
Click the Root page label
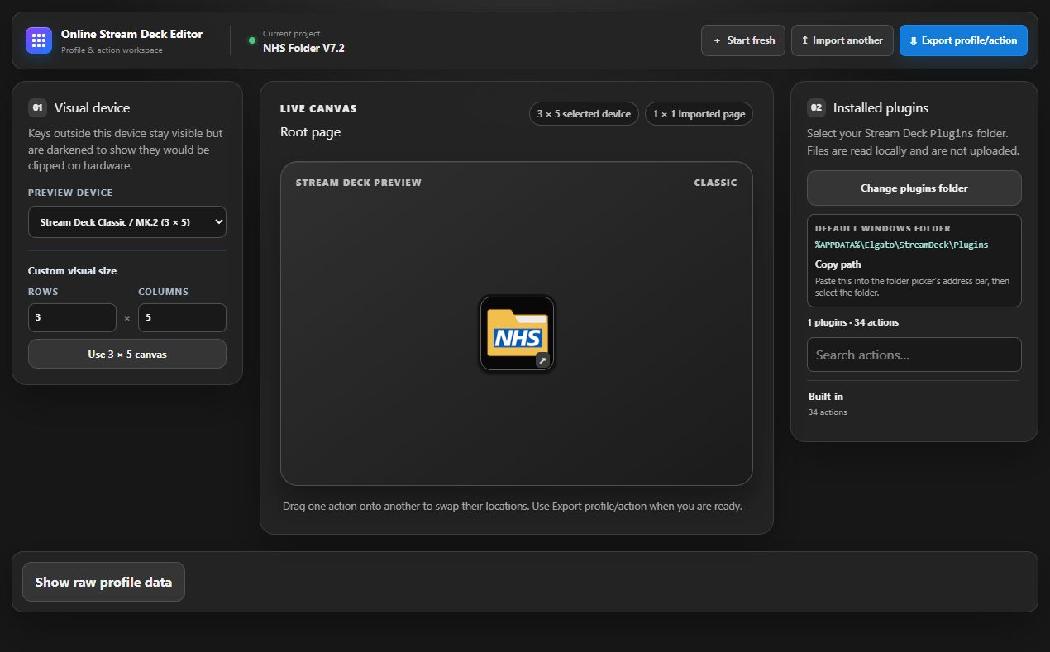tap(310, 132)
